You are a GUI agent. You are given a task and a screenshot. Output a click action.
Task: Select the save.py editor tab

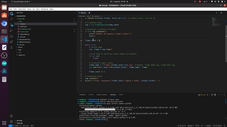[83, 13]
